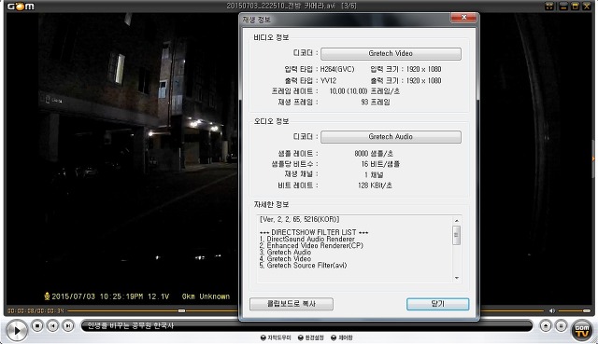Click the round playlist button beside GOM TV
Screen dimensions: 598x344
[x=561, y=326]
